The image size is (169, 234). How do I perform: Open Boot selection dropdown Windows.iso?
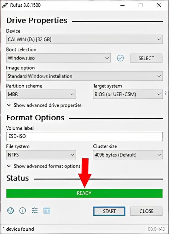pyautogui.click(x=59, y=58)
